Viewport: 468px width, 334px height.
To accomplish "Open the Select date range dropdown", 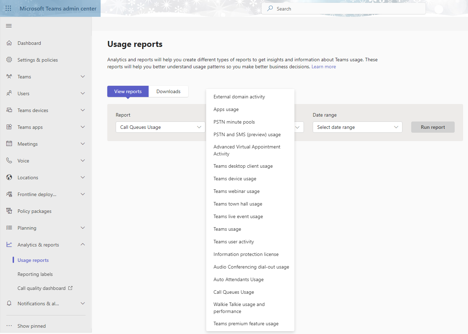I will click(x=357, y=127).
